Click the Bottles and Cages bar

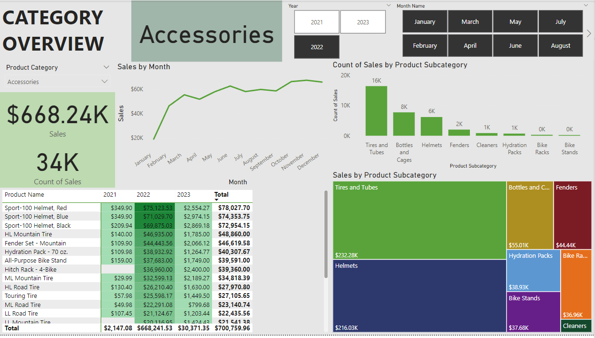404,124
